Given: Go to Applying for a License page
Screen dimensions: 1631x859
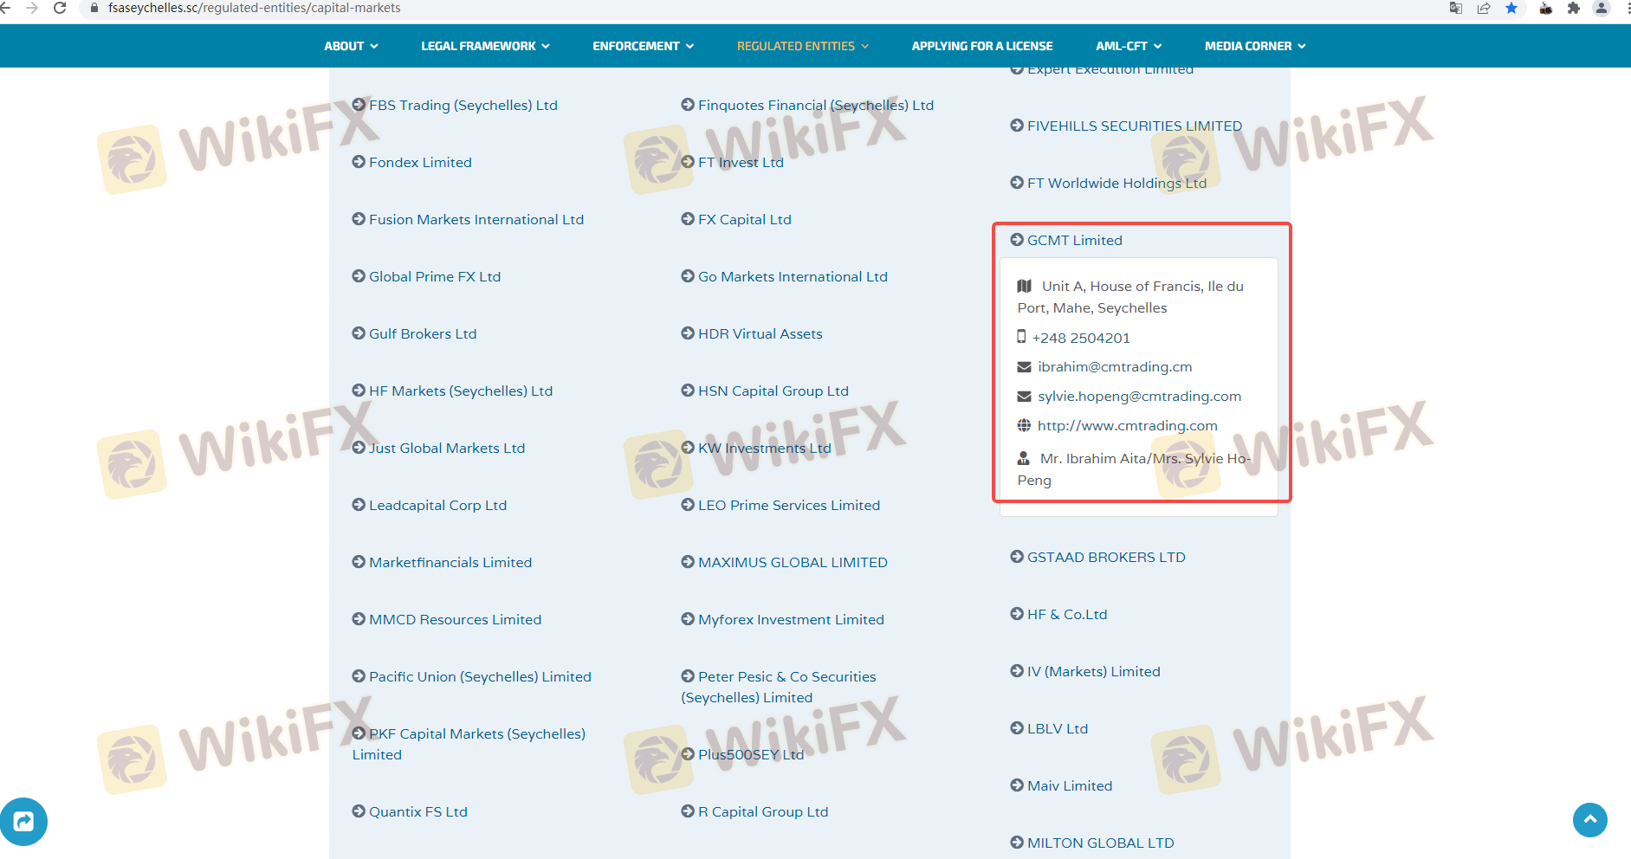Looking at the screenshot, I should coord(981,46).
